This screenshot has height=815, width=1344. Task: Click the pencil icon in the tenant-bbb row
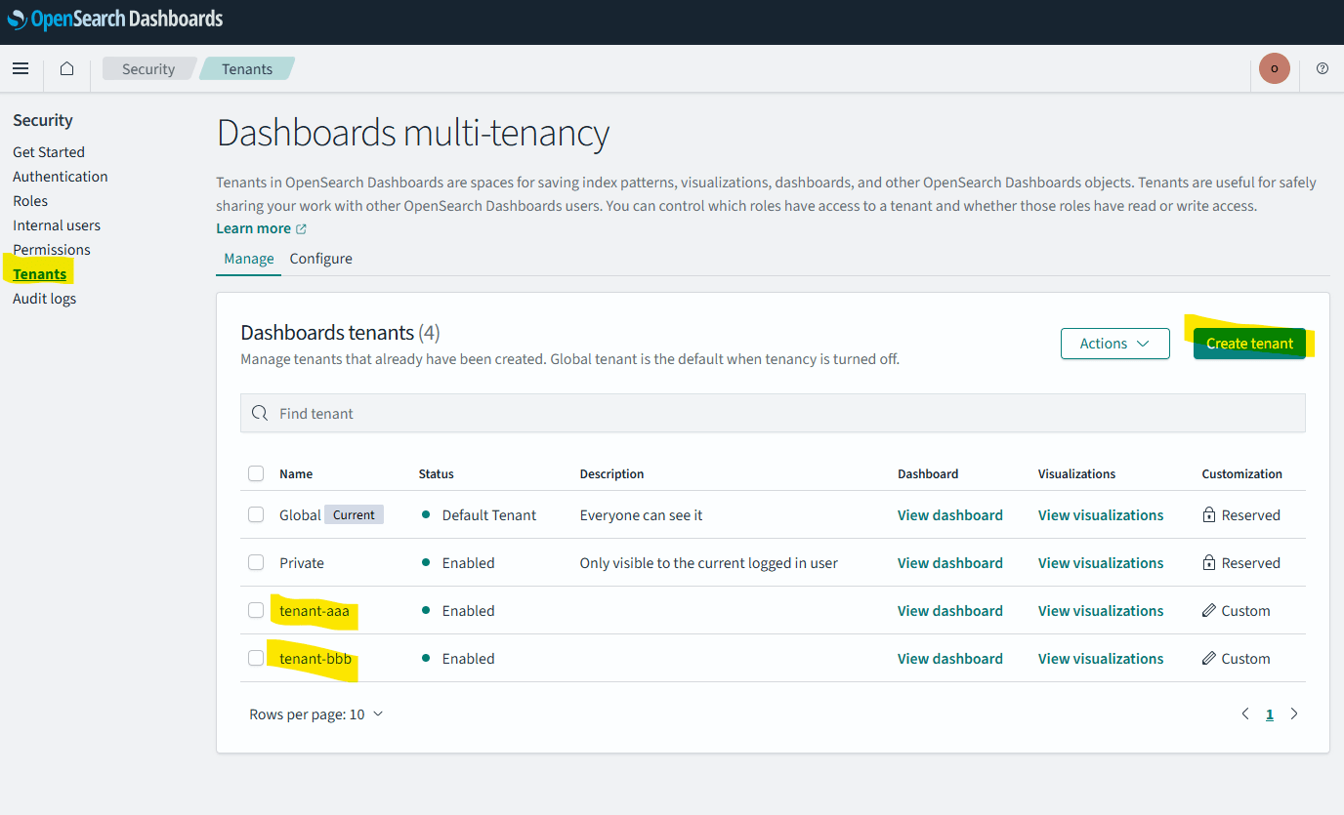[1209, 659]
